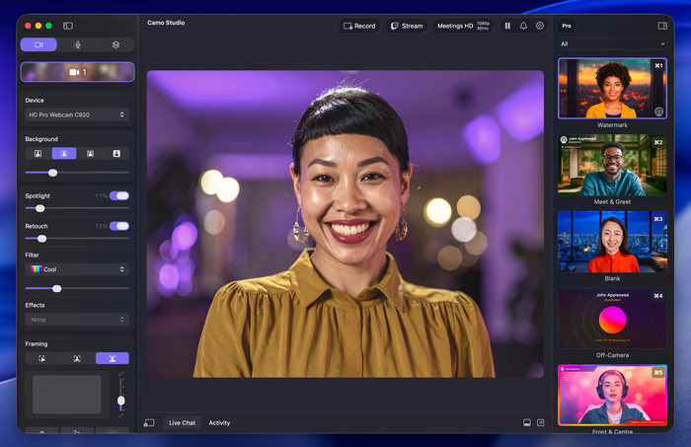Click the cast screen icon in bottom bar

(149, 422)
